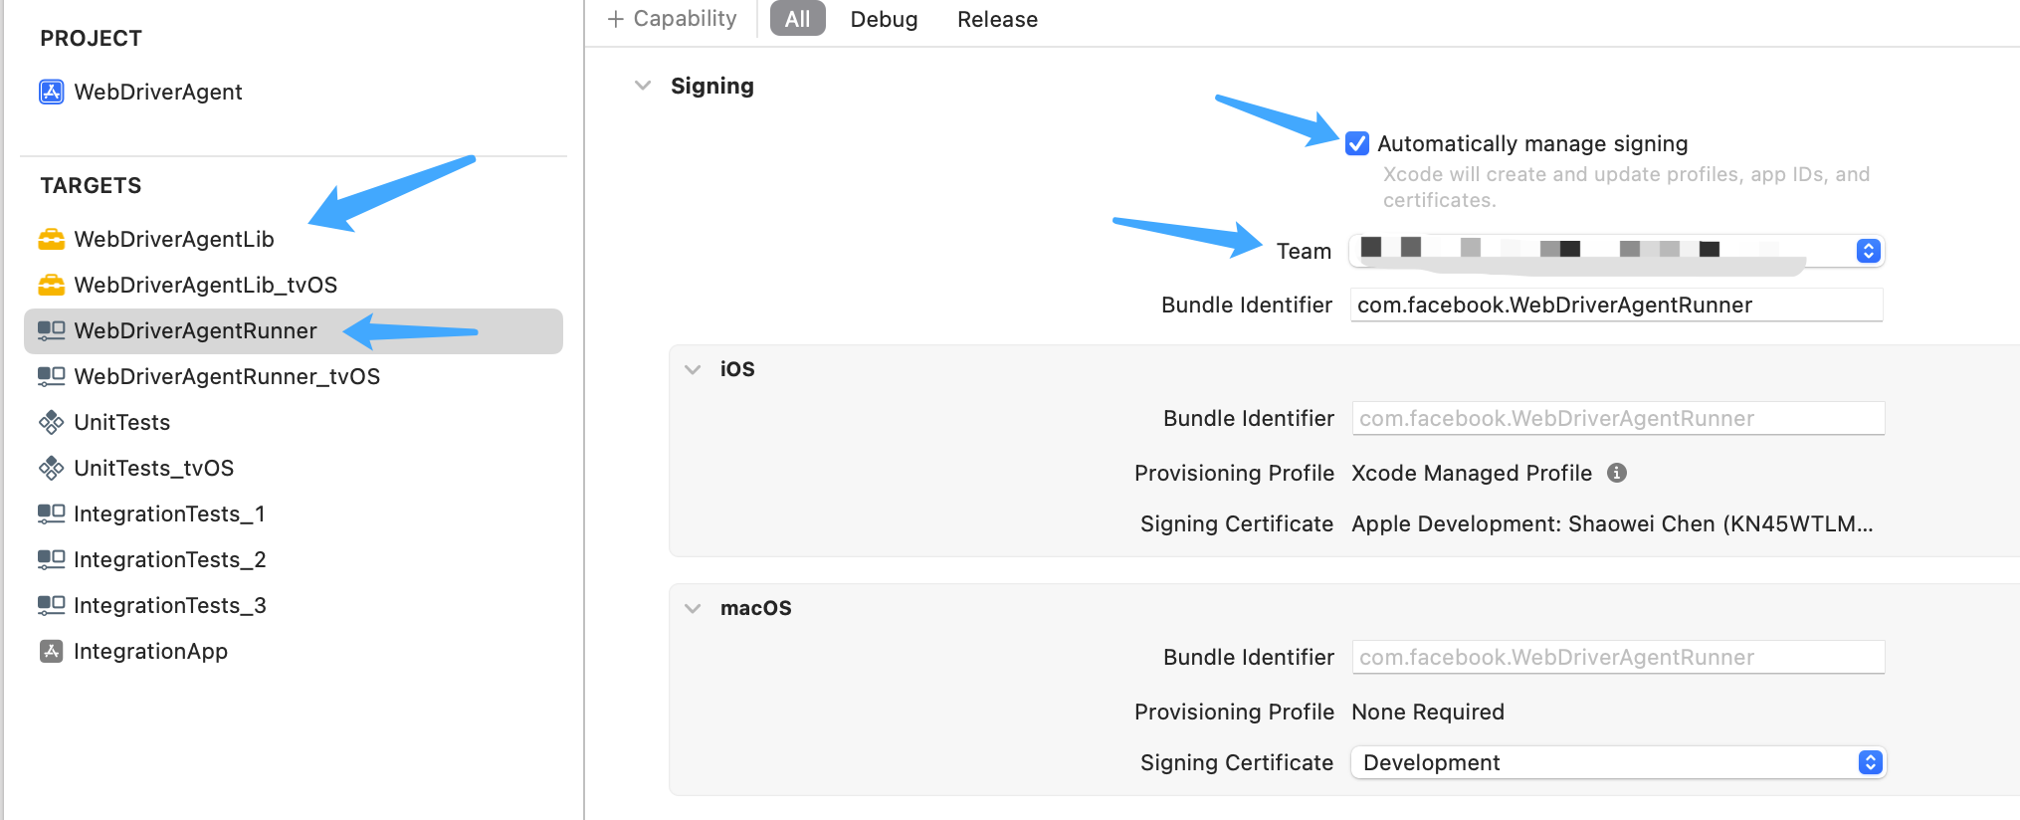Click the UnitTests diamond icon
Image resolution: width=2020 pixels, height=820 pixels.
51,422
